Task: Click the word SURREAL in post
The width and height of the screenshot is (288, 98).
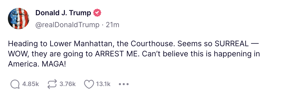Action: pos(231,44)
